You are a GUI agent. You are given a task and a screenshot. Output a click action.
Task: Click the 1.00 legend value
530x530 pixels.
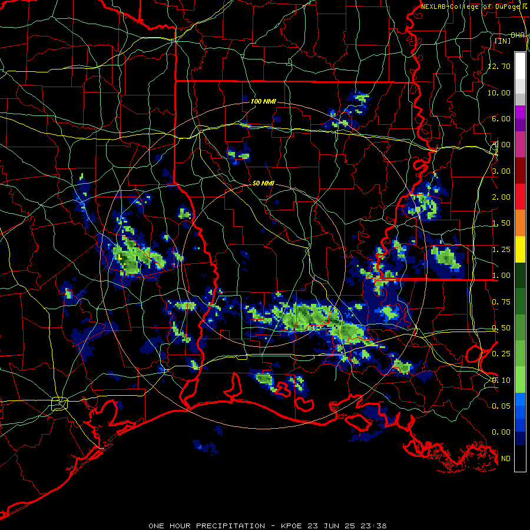[x=501, y=276]
